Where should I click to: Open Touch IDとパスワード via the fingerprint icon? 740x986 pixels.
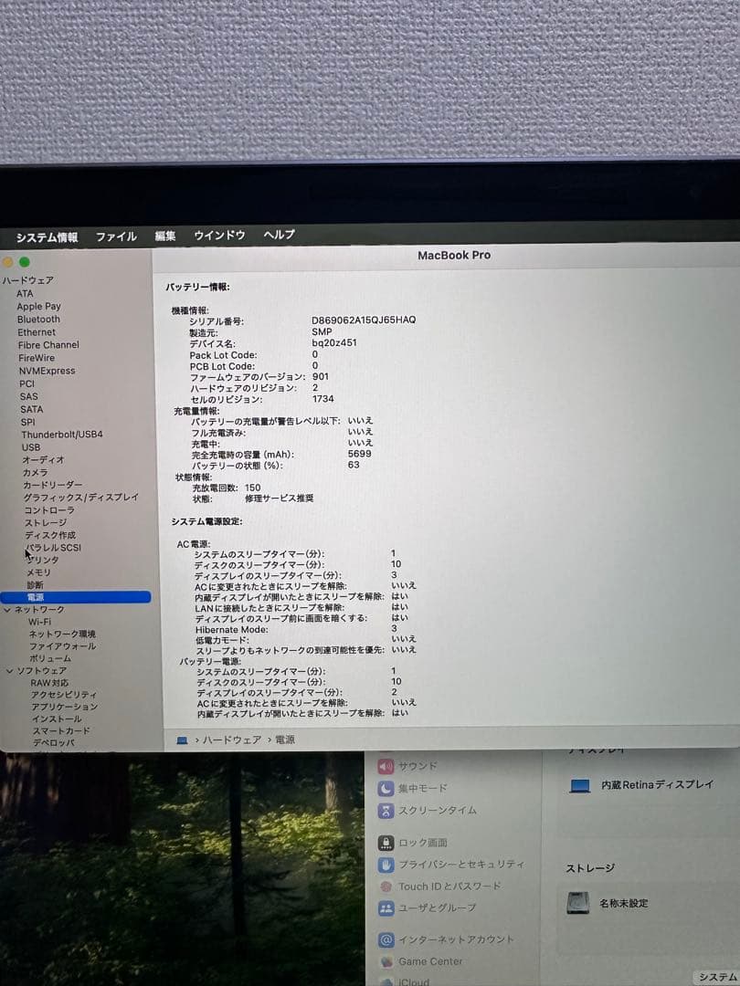(x=386, y=886)
